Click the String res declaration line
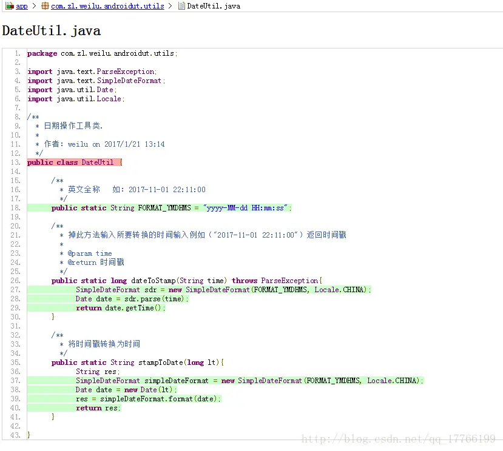This screenshot has width=503, height=451. click(98, 372)
